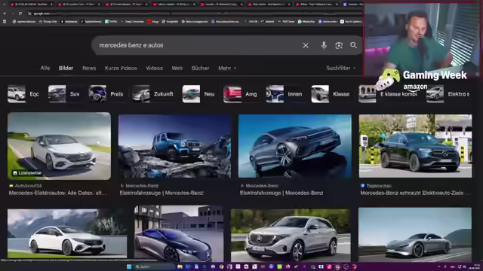The height and width of the screenshot is (271, 483).
Task: Open Google Lens image search icon
Action: pos(339,45)
